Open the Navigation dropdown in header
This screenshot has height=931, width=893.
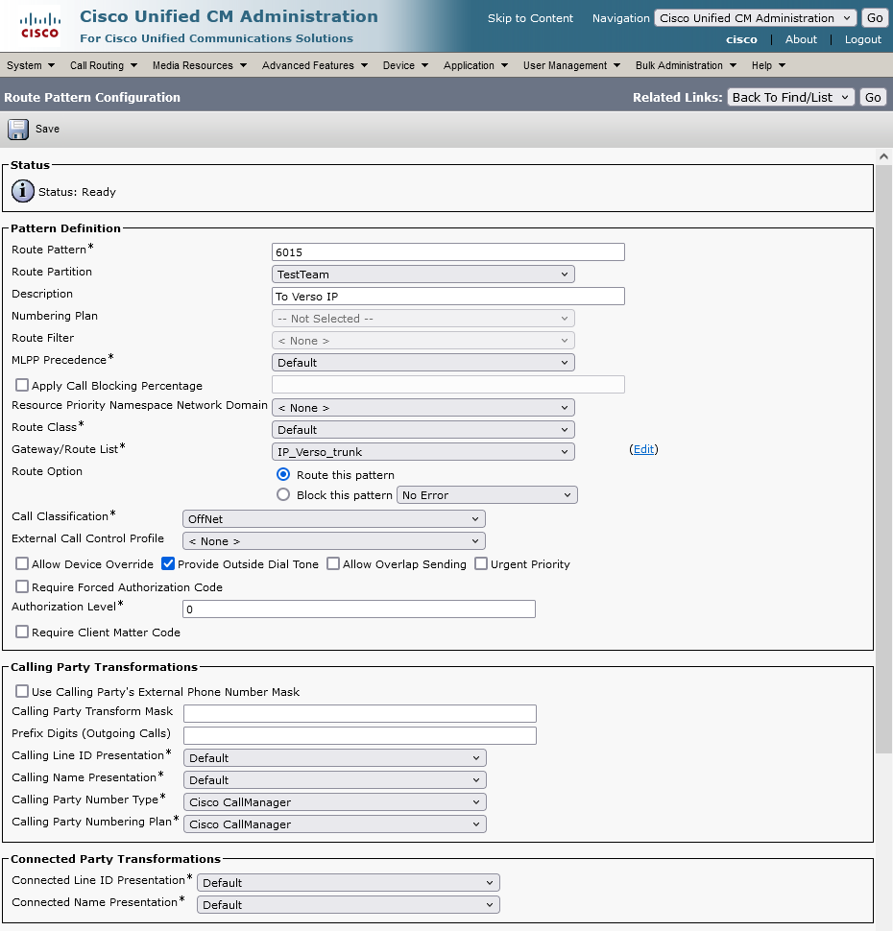point(755,18)
